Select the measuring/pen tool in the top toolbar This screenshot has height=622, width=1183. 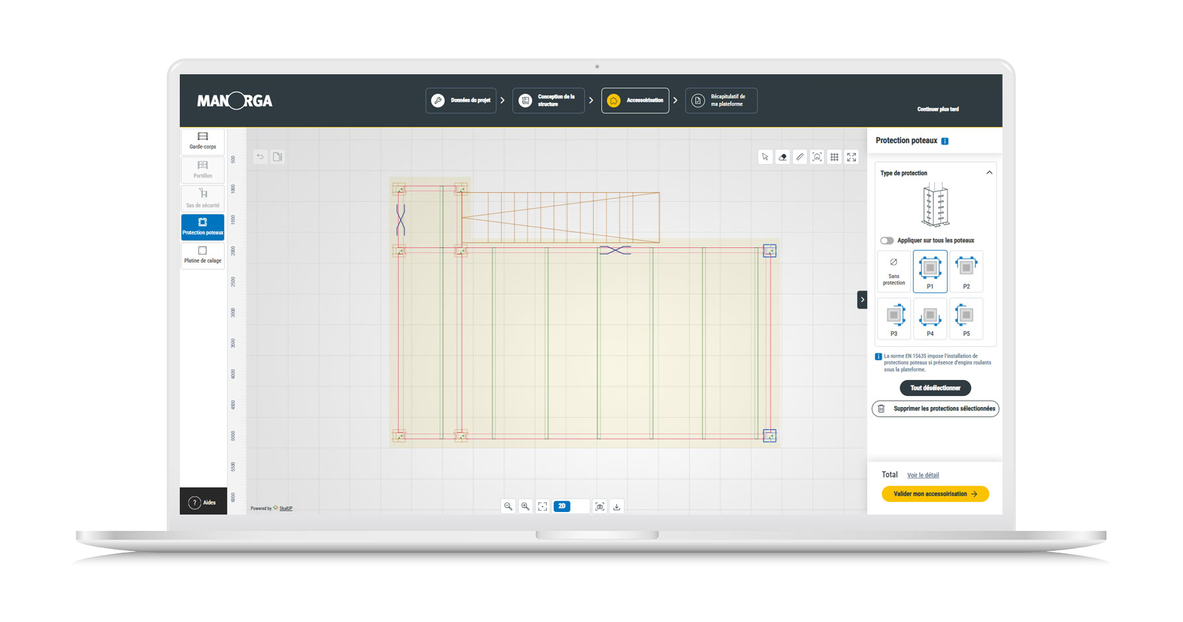pyautogui.click(x=800, y=156)
